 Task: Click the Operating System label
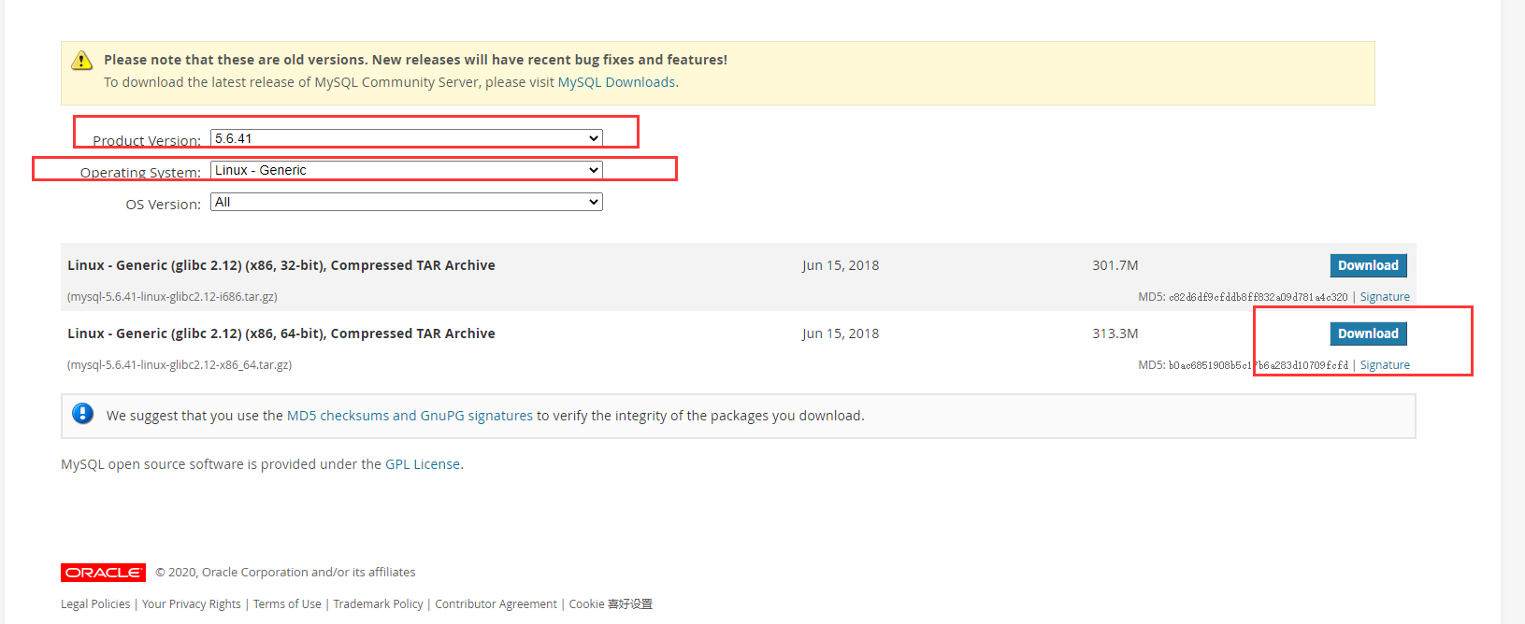140,173
